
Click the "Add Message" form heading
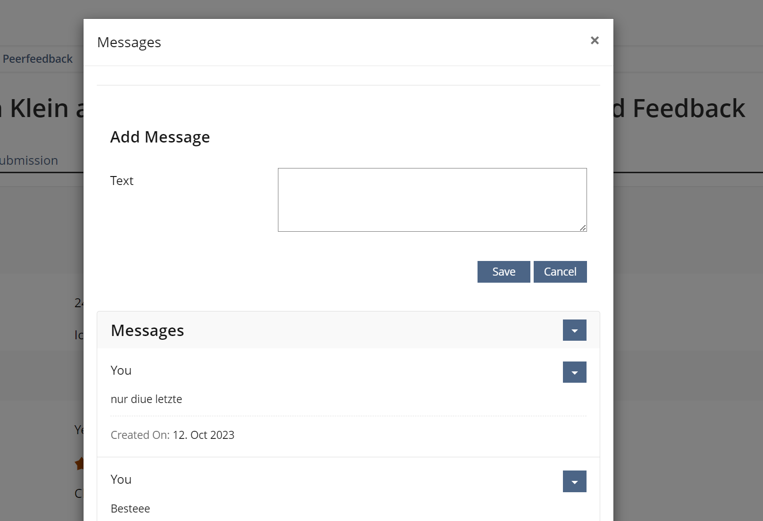point(160,137)
